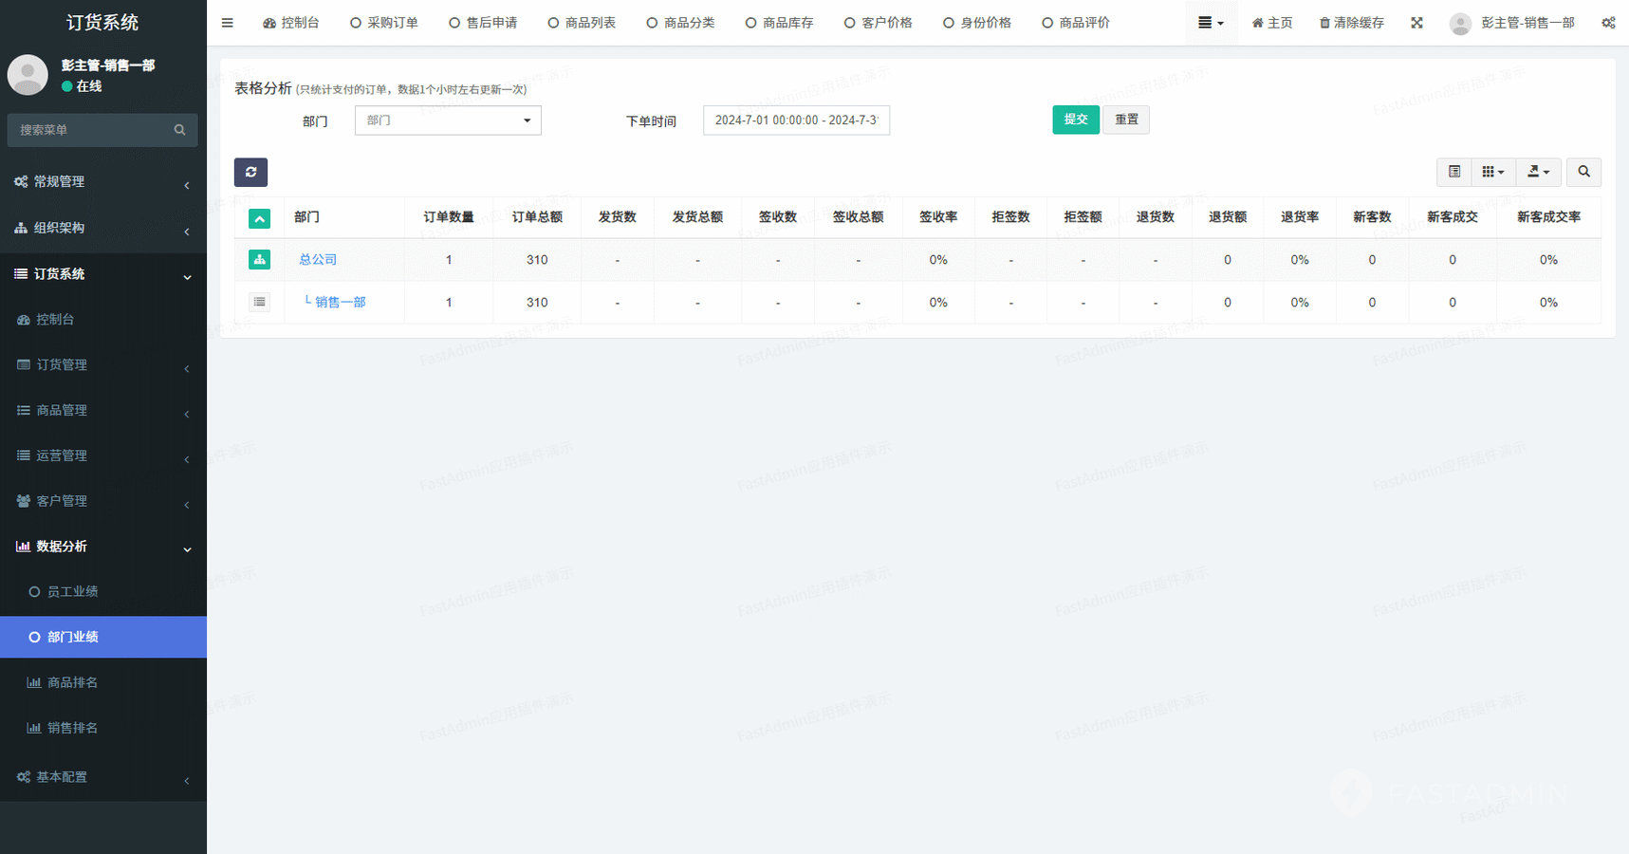Collapse sidebar with the hamburger icon
The width and height of the screenshot is (1629, 854).
[227, 23]
